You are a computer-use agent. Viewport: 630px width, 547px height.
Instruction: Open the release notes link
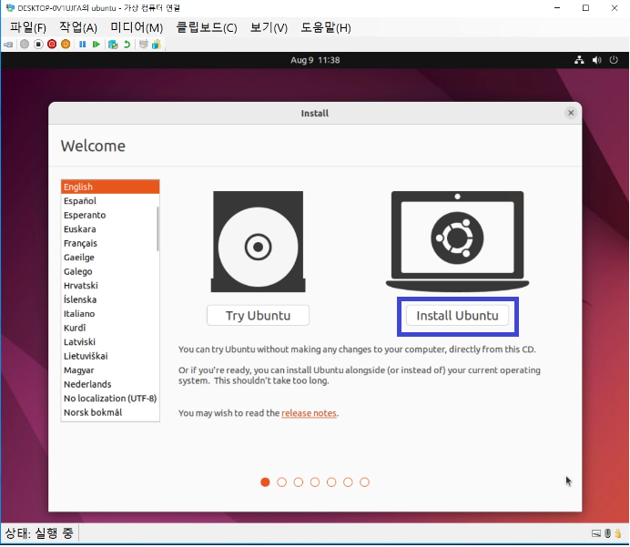309,413
